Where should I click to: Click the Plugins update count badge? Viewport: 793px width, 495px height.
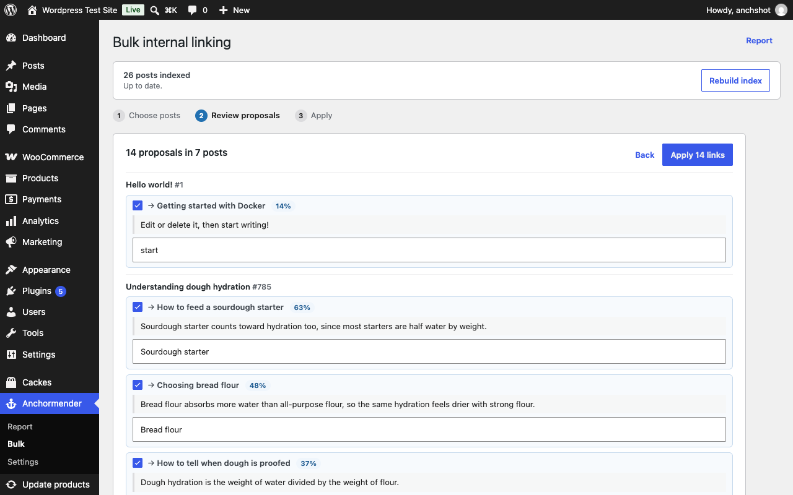click(60, 291)
